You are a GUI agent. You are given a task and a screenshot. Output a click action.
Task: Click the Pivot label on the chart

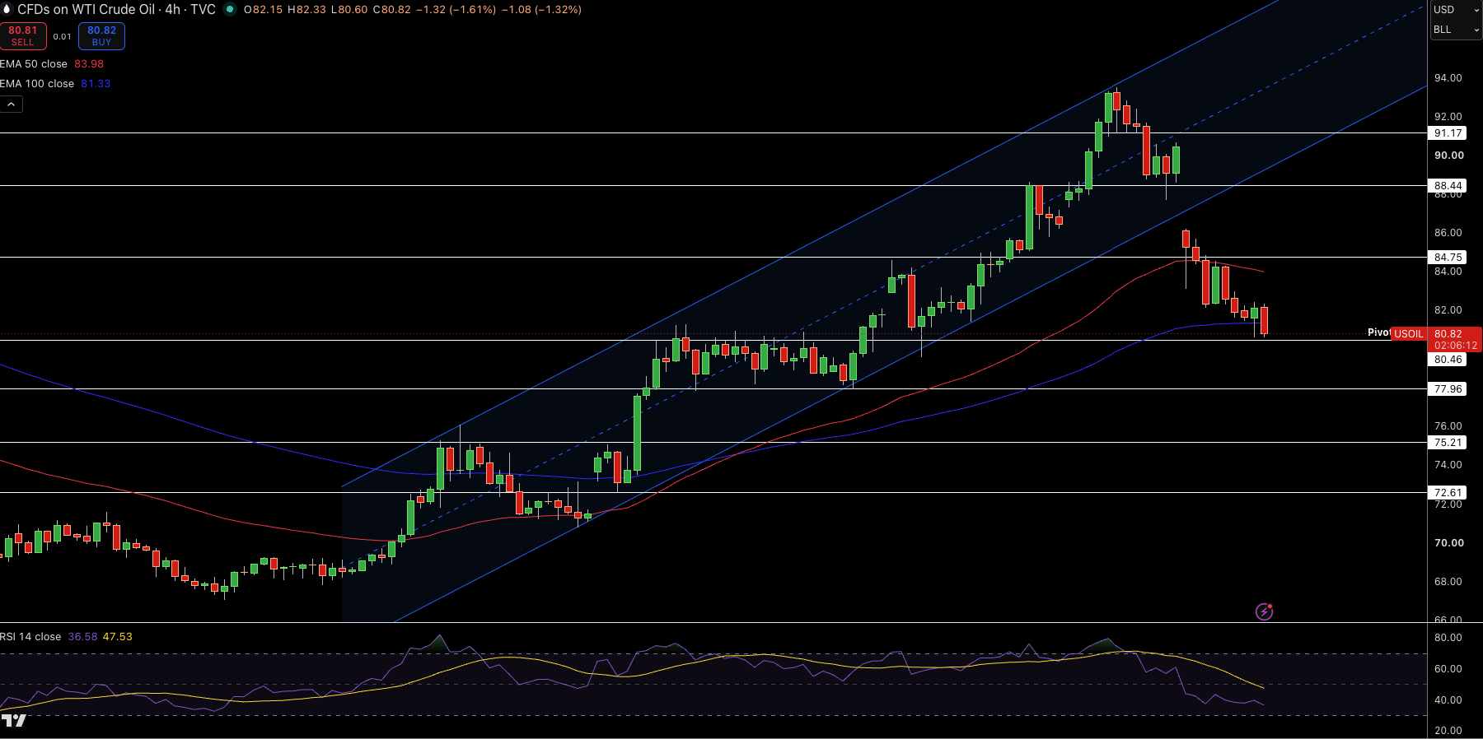[1379, 332]
